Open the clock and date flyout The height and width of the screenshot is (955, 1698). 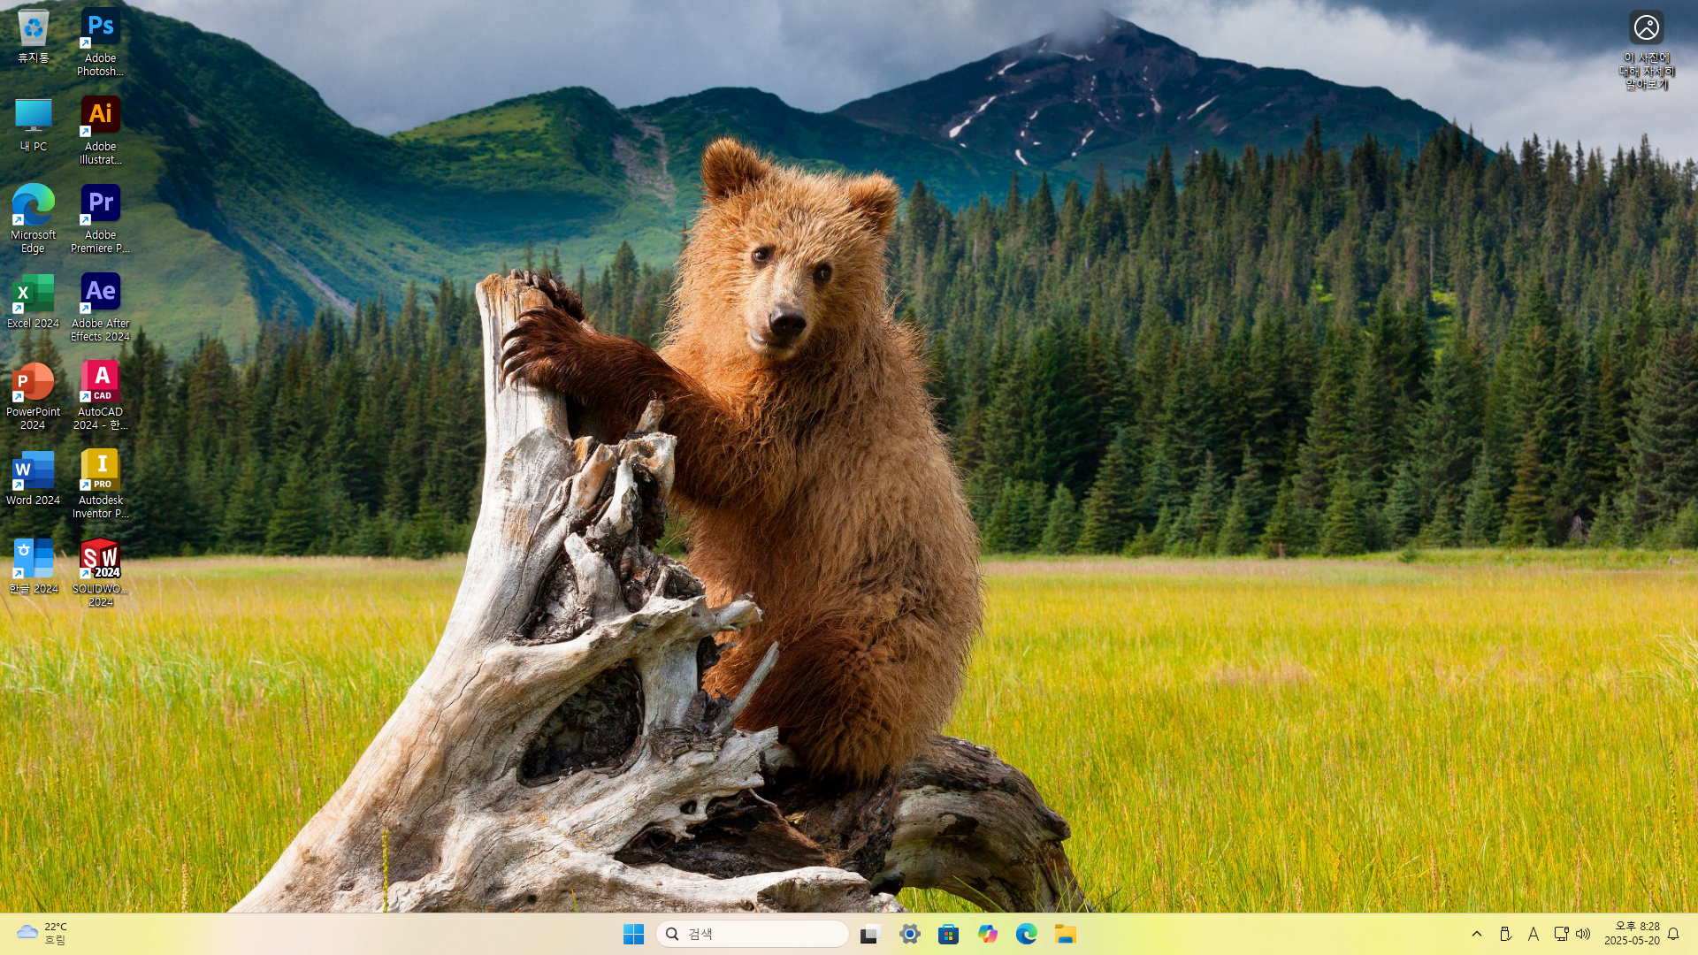pos(1632,934)
